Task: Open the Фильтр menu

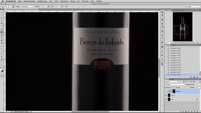Action: point(73,1)
